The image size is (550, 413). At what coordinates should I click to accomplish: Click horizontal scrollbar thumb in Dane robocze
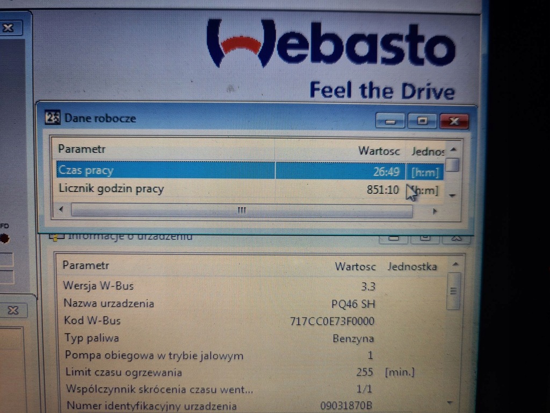tap(242, 210)
